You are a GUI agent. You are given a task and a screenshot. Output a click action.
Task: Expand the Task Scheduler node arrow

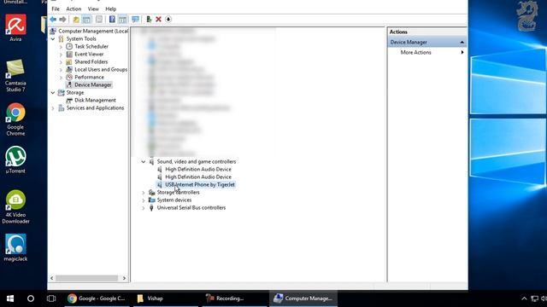[x=61, y=47]
